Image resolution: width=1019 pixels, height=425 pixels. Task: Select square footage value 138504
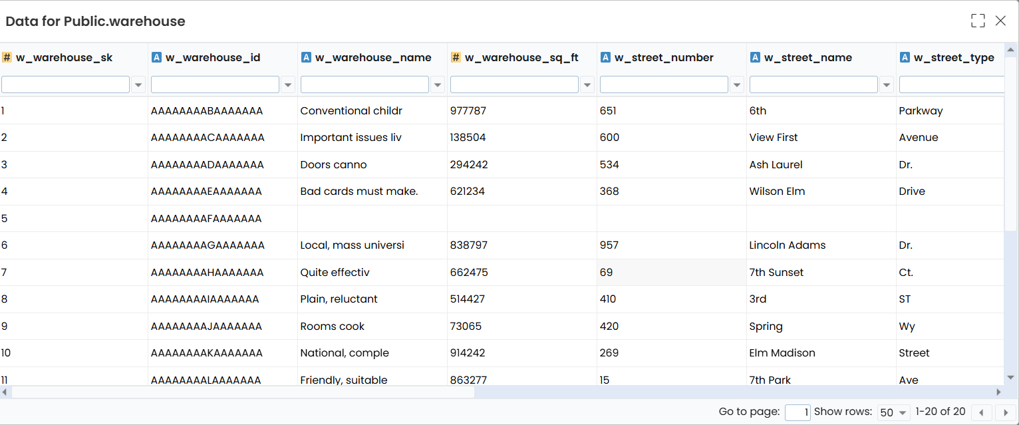[x=522, y=138]
